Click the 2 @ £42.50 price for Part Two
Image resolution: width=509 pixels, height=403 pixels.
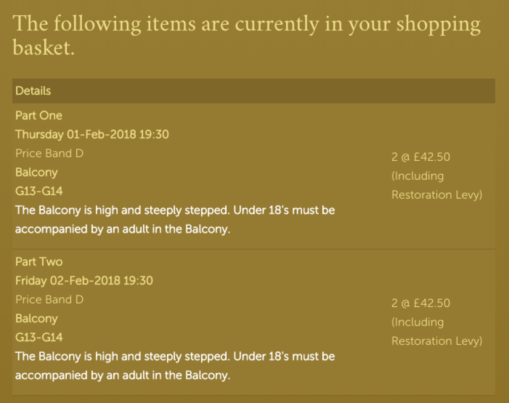pos(421,303)
